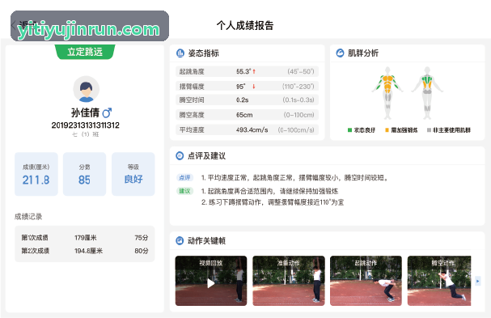This screenshot has height=318, width=491.
Task: Click the 成绩(厘米) 211.8 card
Action: (x=36, y=174)
